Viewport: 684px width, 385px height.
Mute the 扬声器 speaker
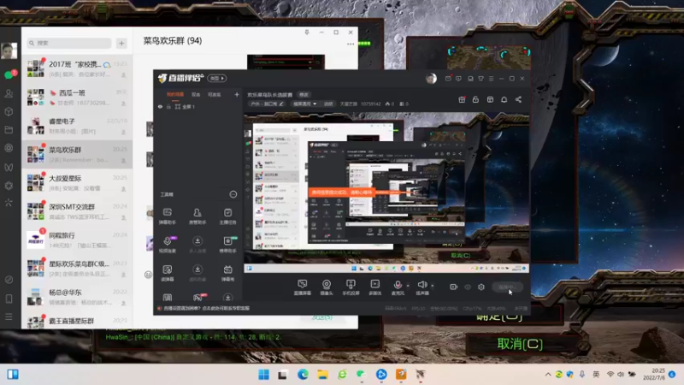[x=422, y=287]
